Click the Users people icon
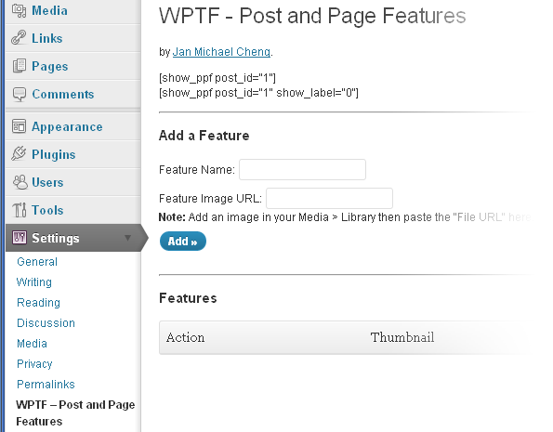This screenshot has height=432, width=553. (20, 182)
